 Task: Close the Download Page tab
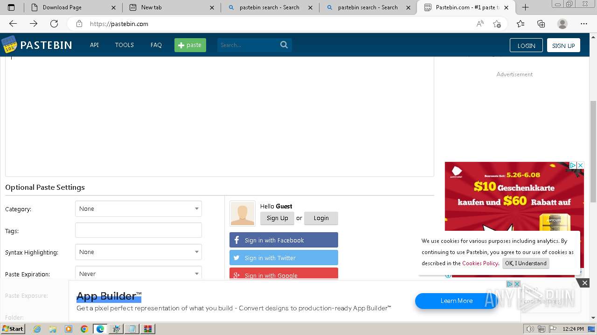pyautogui.click(x=114, y=7)
